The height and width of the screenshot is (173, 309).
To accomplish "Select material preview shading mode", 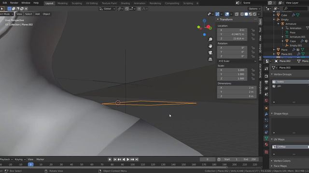I will (250, 14).
